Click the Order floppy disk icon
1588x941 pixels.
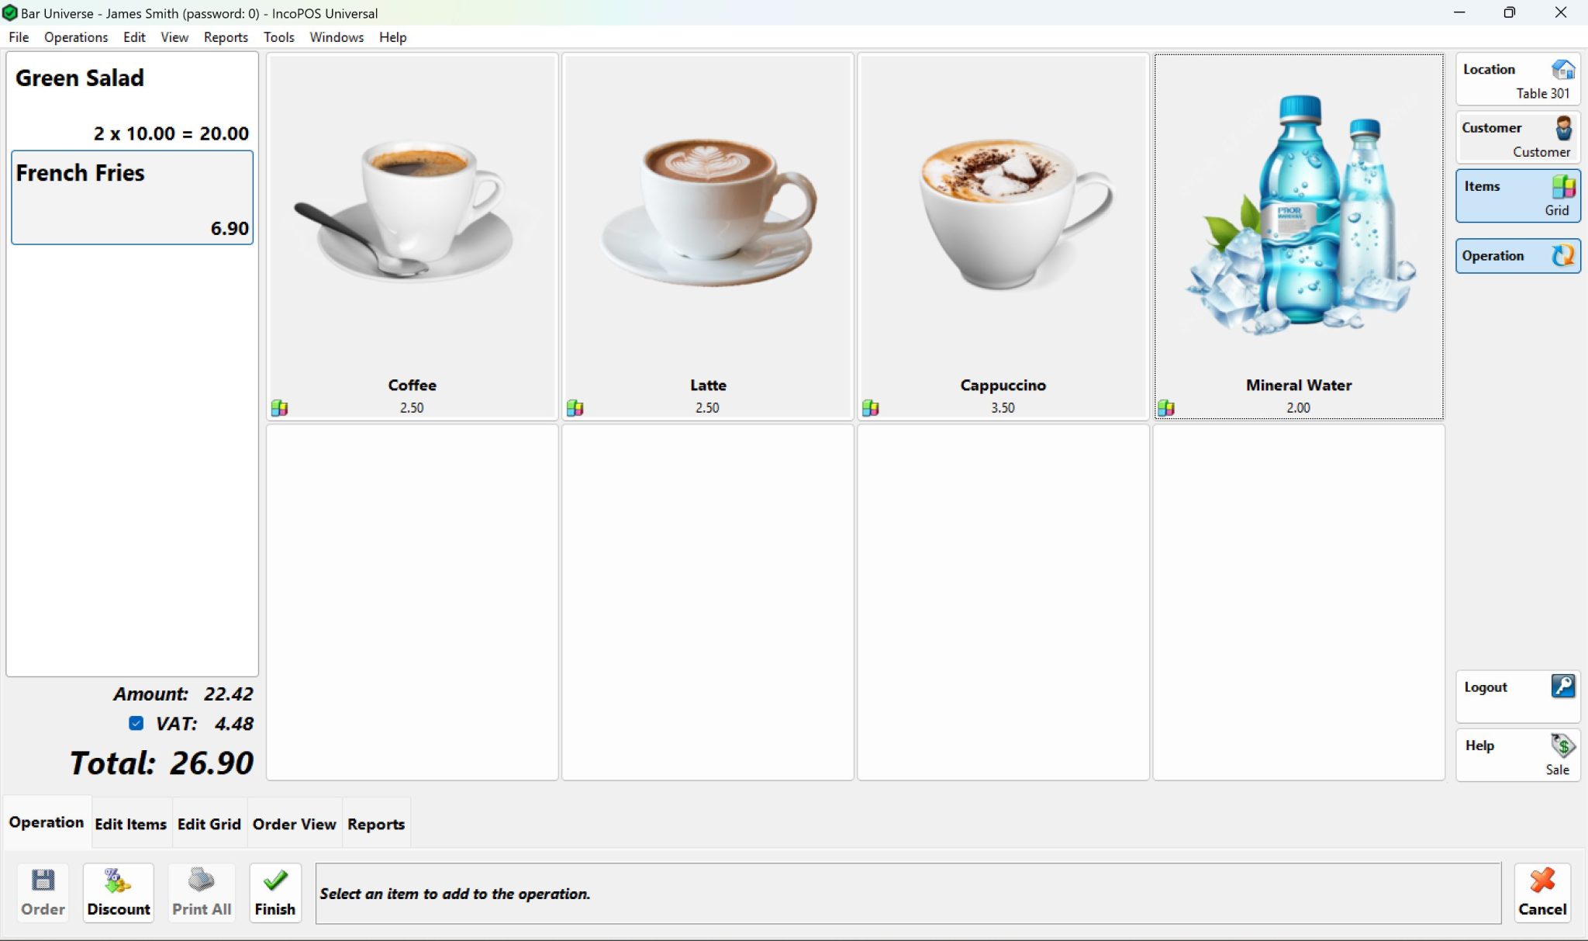point(43,881)
